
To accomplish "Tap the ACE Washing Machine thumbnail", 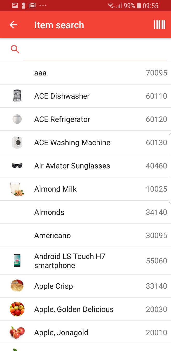I will pyautogui.click(x=17, y=143).
